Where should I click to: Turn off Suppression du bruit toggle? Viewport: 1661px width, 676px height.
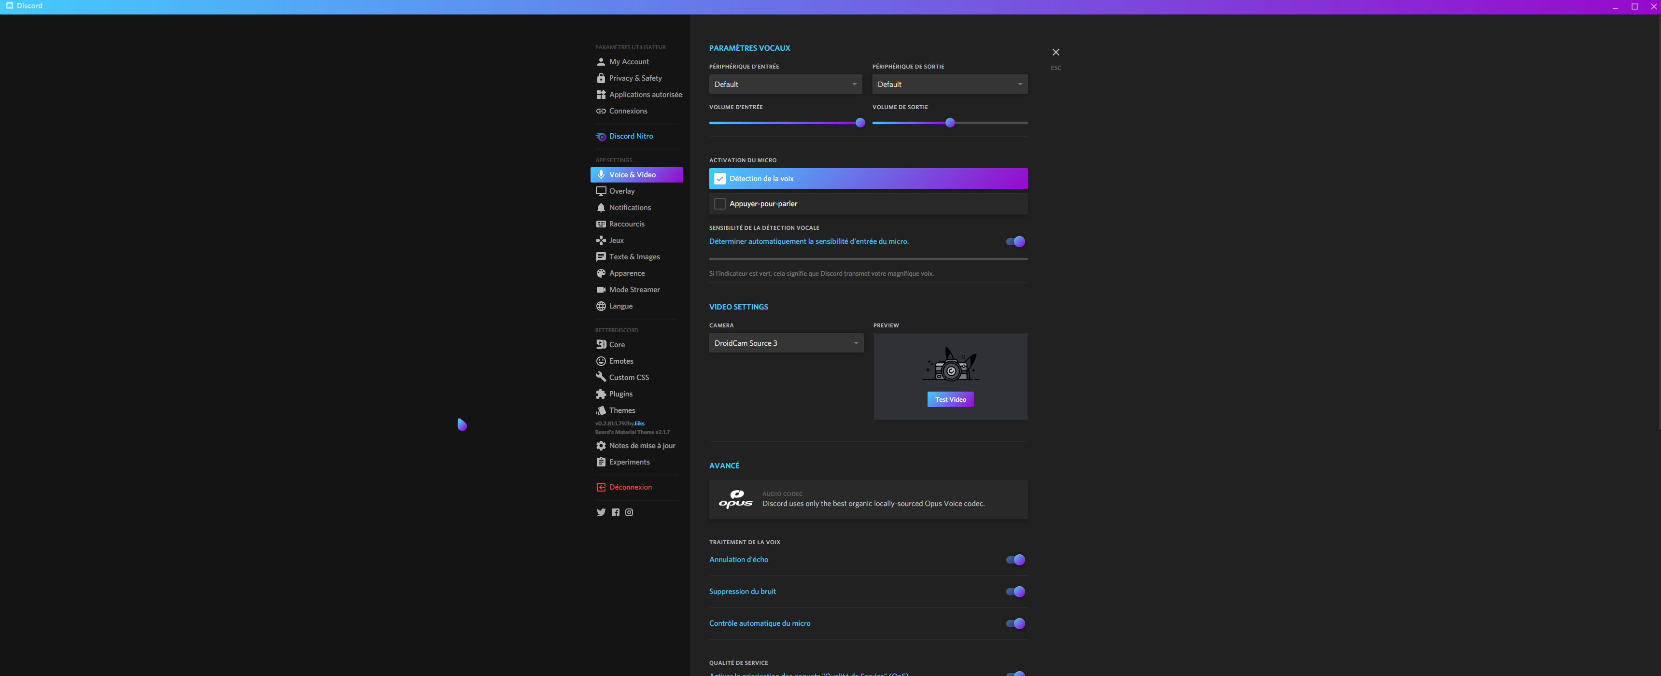(1015, 591)
